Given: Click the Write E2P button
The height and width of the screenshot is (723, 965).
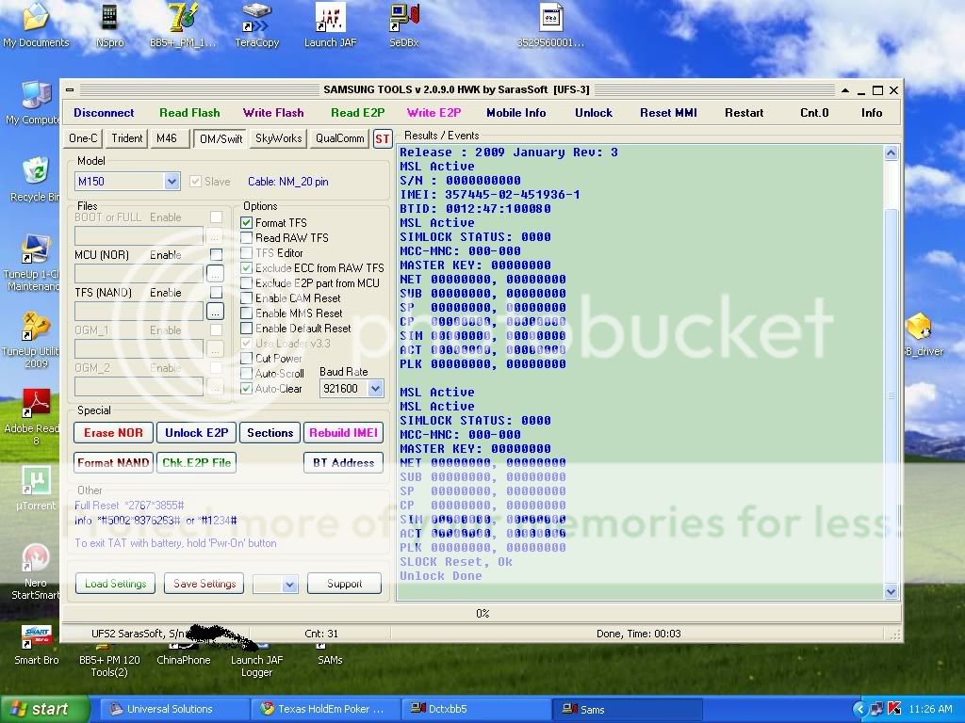Looking at the screenshot, I should click(433, 113).
